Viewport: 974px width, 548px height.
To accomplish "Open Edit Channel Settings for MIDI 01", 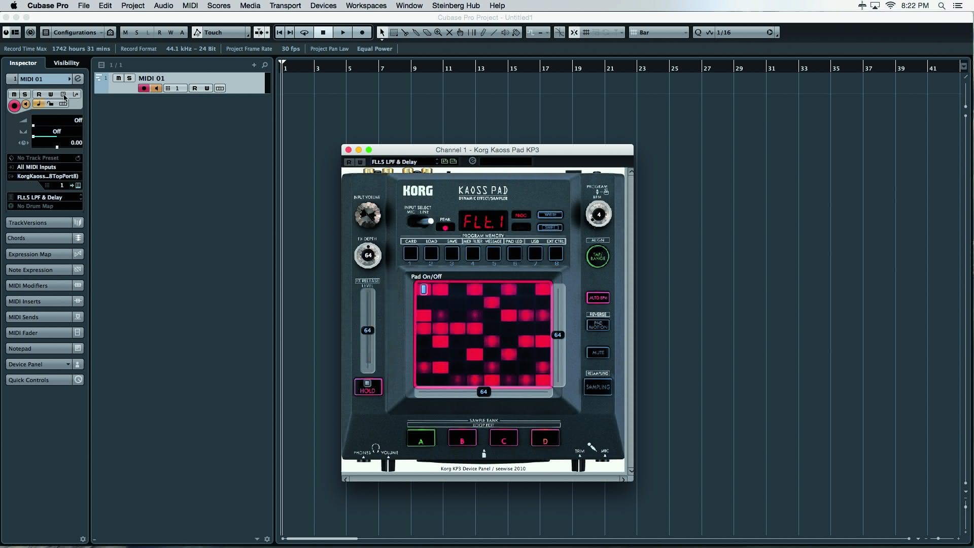I will pyautogui.click(x=78, y=79).
